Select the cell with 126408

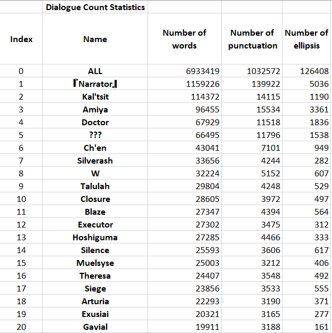(307, 71)
